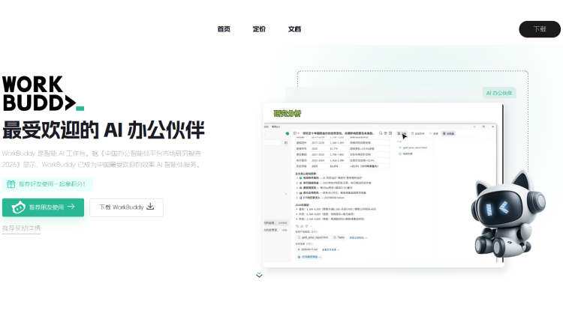Click the Tasks chip in preview window
Viewport: 563px width, 316px height.
point(339,237)
